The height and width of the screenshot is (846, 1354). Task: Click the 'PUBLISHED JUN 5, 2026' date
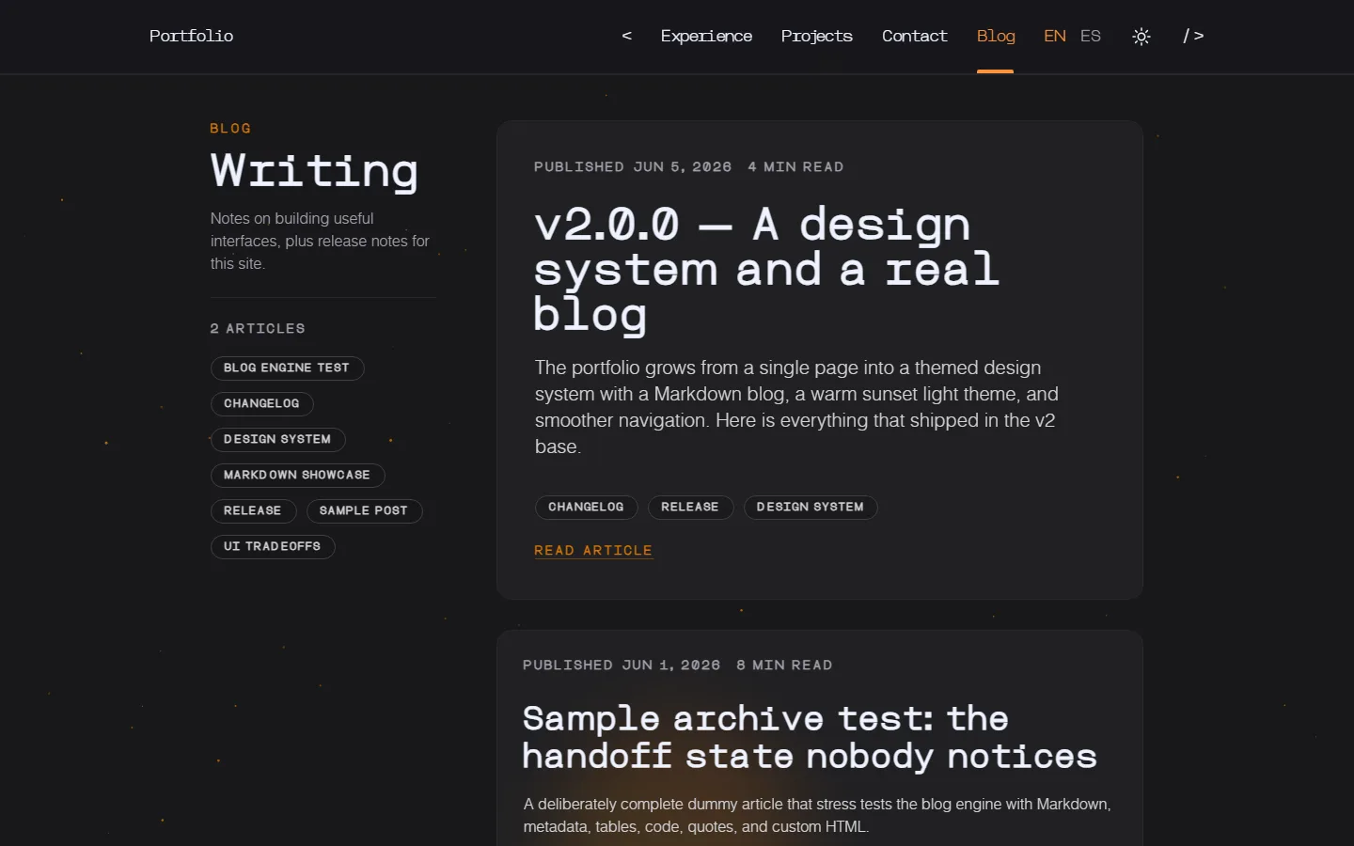[x=633, y=166]
